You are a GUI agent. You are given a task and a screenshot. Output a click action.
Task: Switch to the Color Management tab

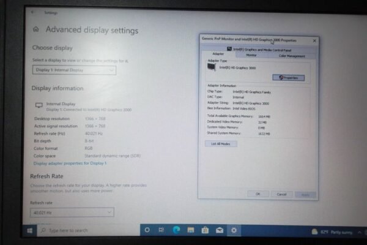[x=292, y=56]
